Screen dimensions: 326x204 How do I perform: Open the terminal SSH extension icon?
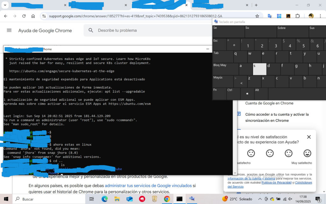pos(288,16)
